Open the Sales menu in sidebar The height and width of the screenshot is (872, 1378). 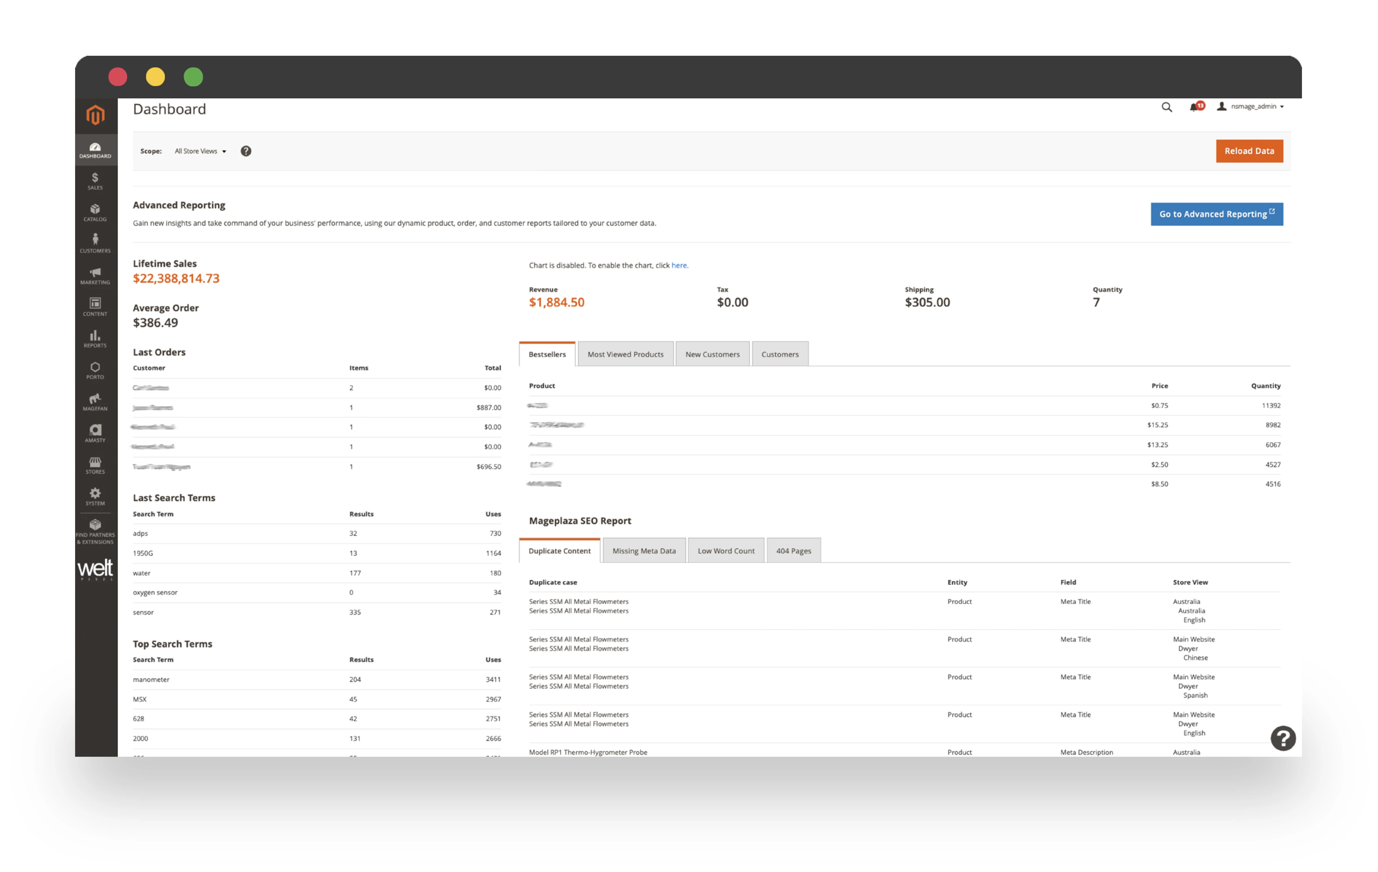[x=95, y=181]
